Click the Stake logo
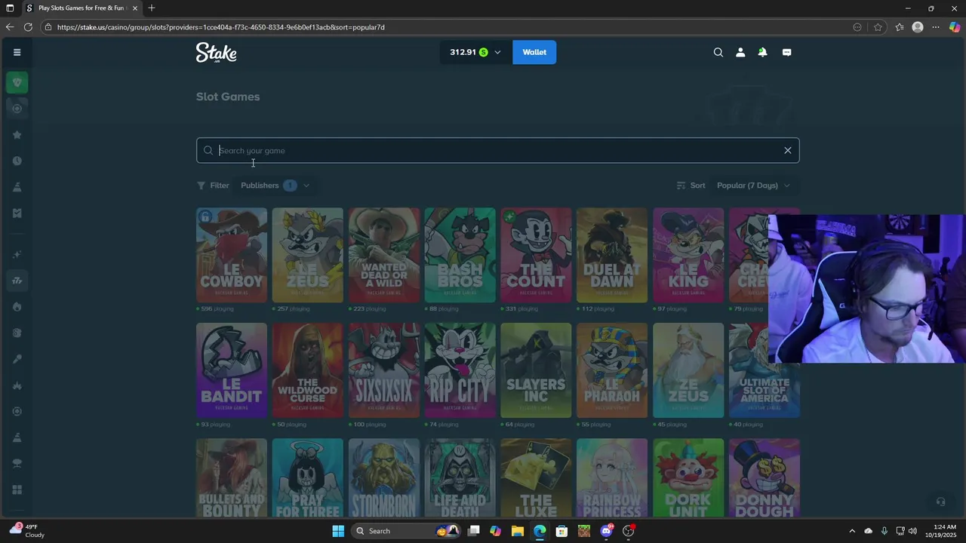The width and height of the screenshot is (966, 543). 217,52
